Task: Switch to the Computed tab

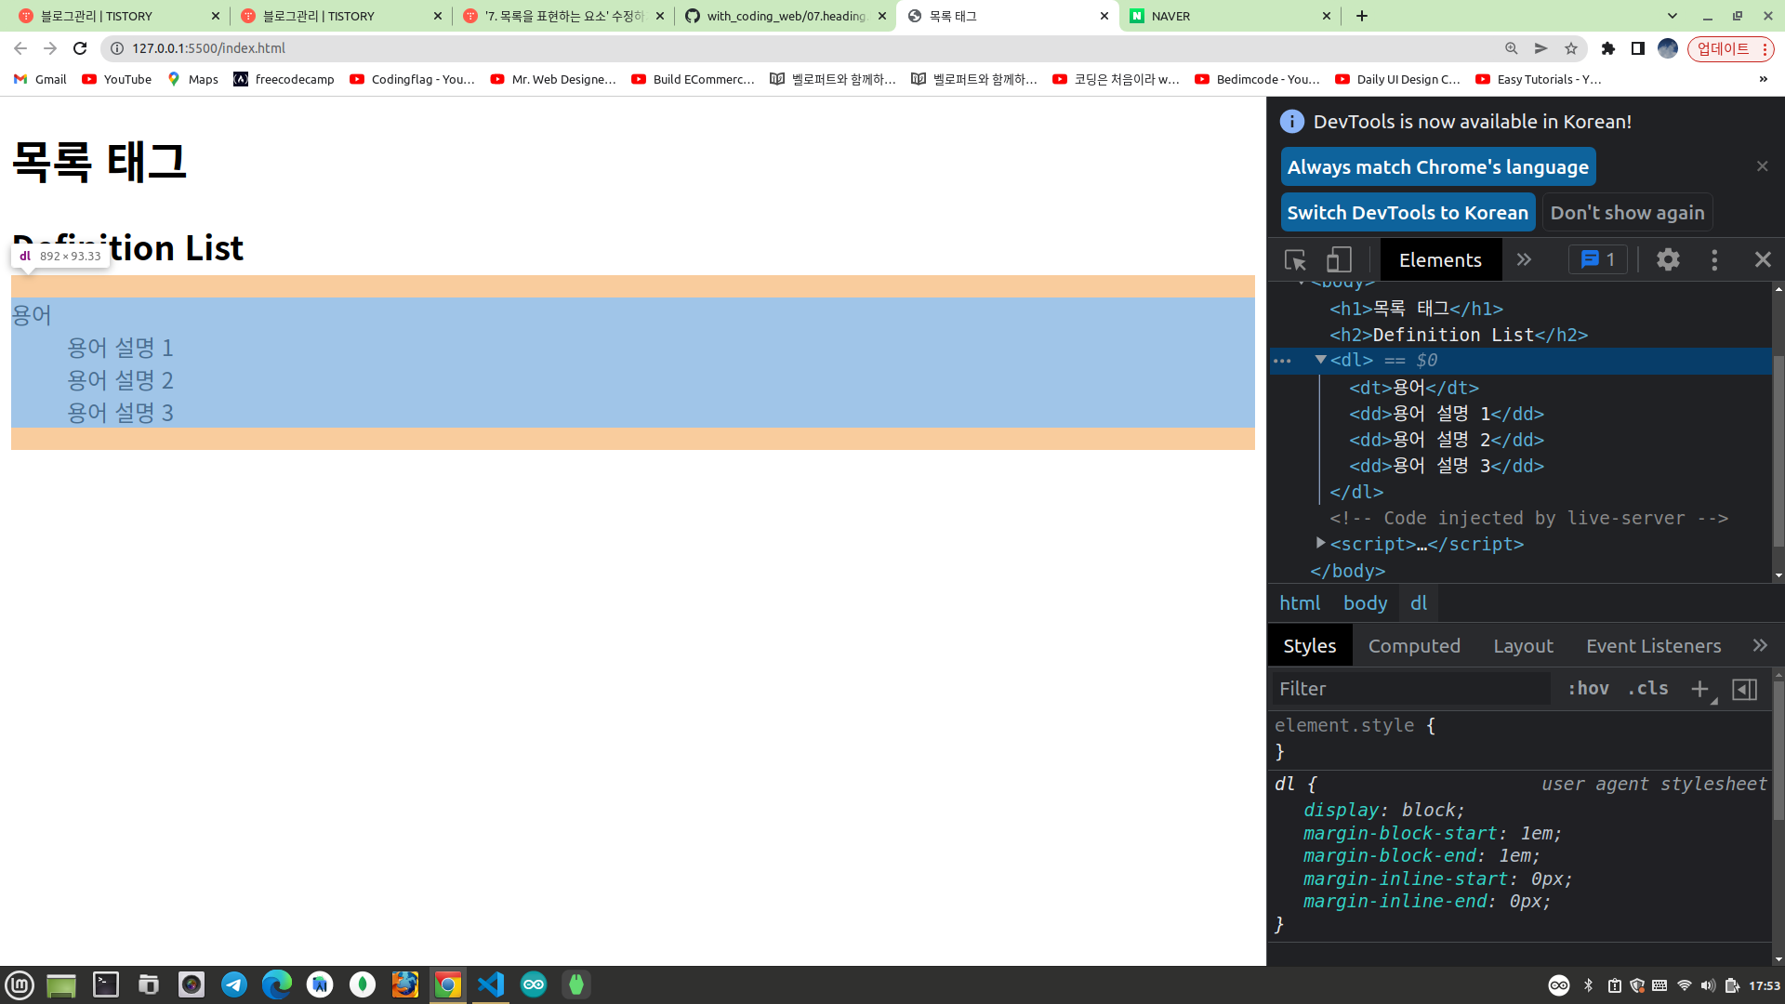Action: coord(1414,645)
